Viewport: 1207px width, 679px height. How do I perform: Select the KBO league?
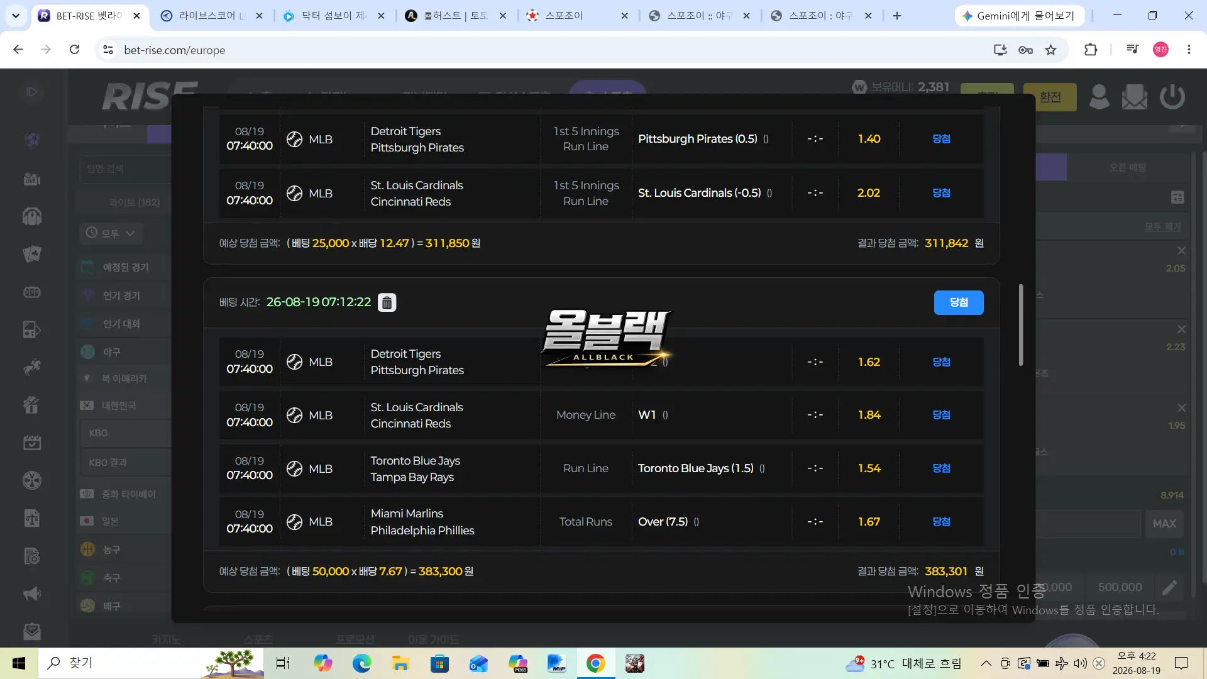[126, 433]
